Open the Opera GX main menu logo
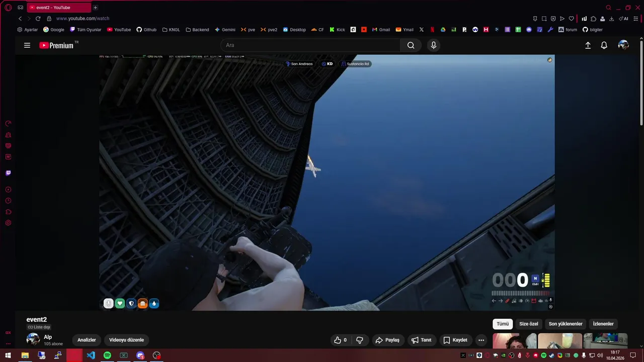 click(x=8, y=8)
